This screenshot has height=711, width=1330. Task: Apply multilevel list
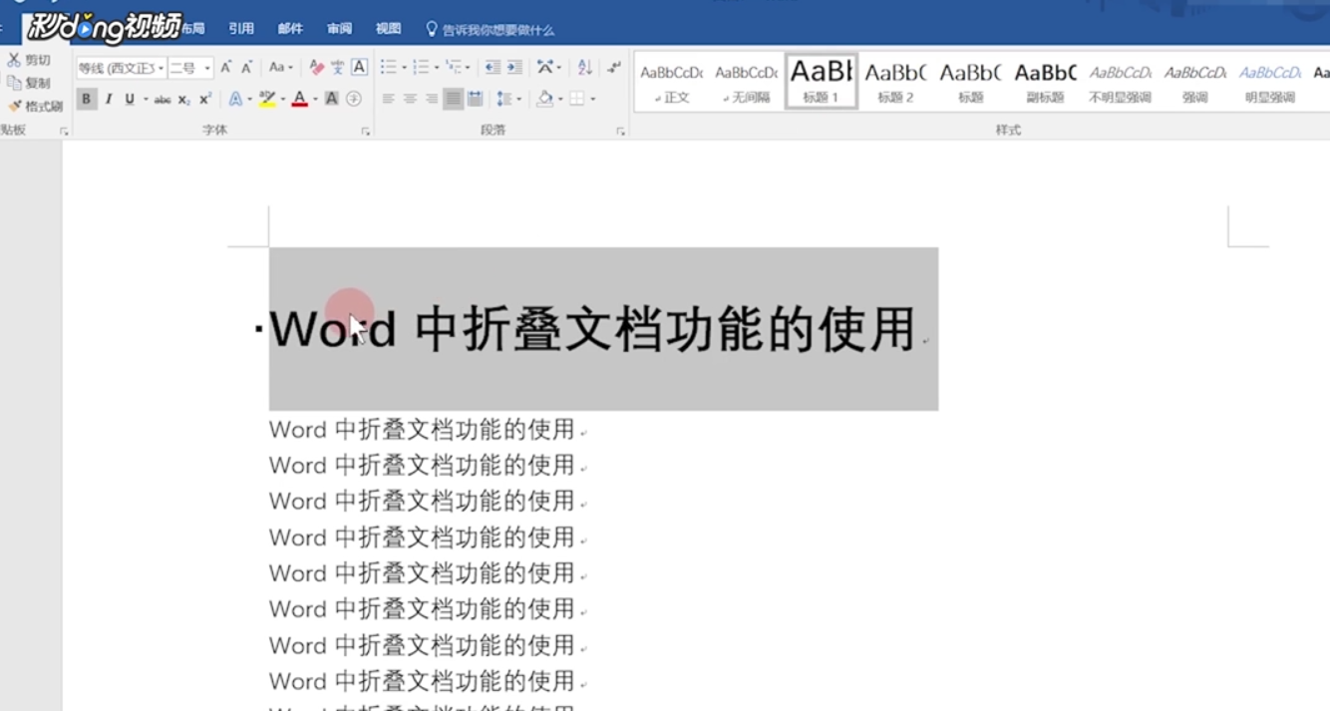(x=454, y=67)
